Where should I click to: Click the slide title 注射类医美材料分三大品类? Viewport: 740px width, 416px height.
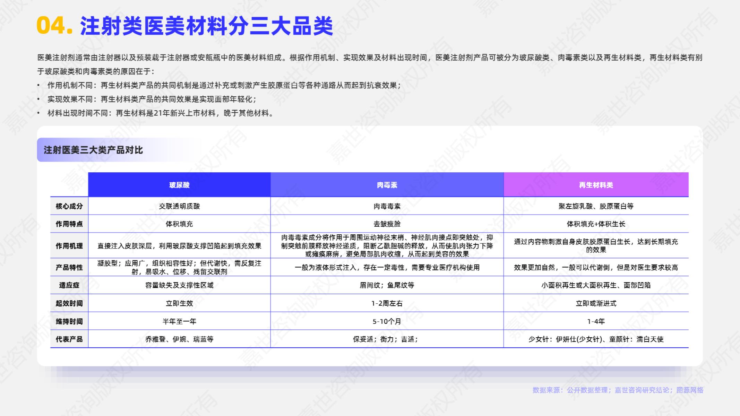pos(207,26)
